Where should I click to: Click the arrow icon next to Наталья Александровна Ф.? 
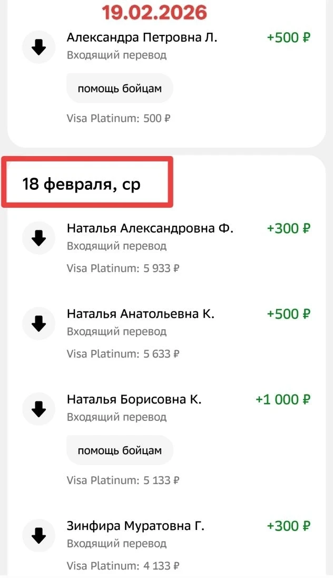tap(38, 238)
